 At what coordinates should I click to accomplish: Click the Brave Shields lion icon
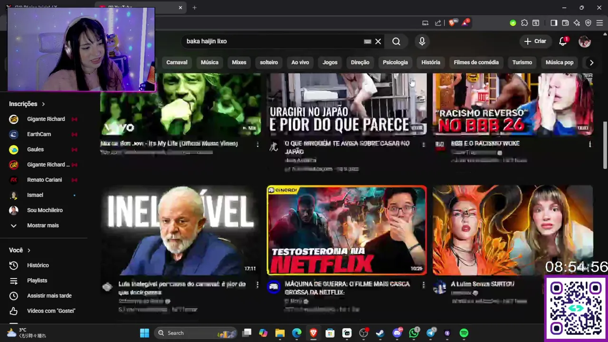click(452, 23)
